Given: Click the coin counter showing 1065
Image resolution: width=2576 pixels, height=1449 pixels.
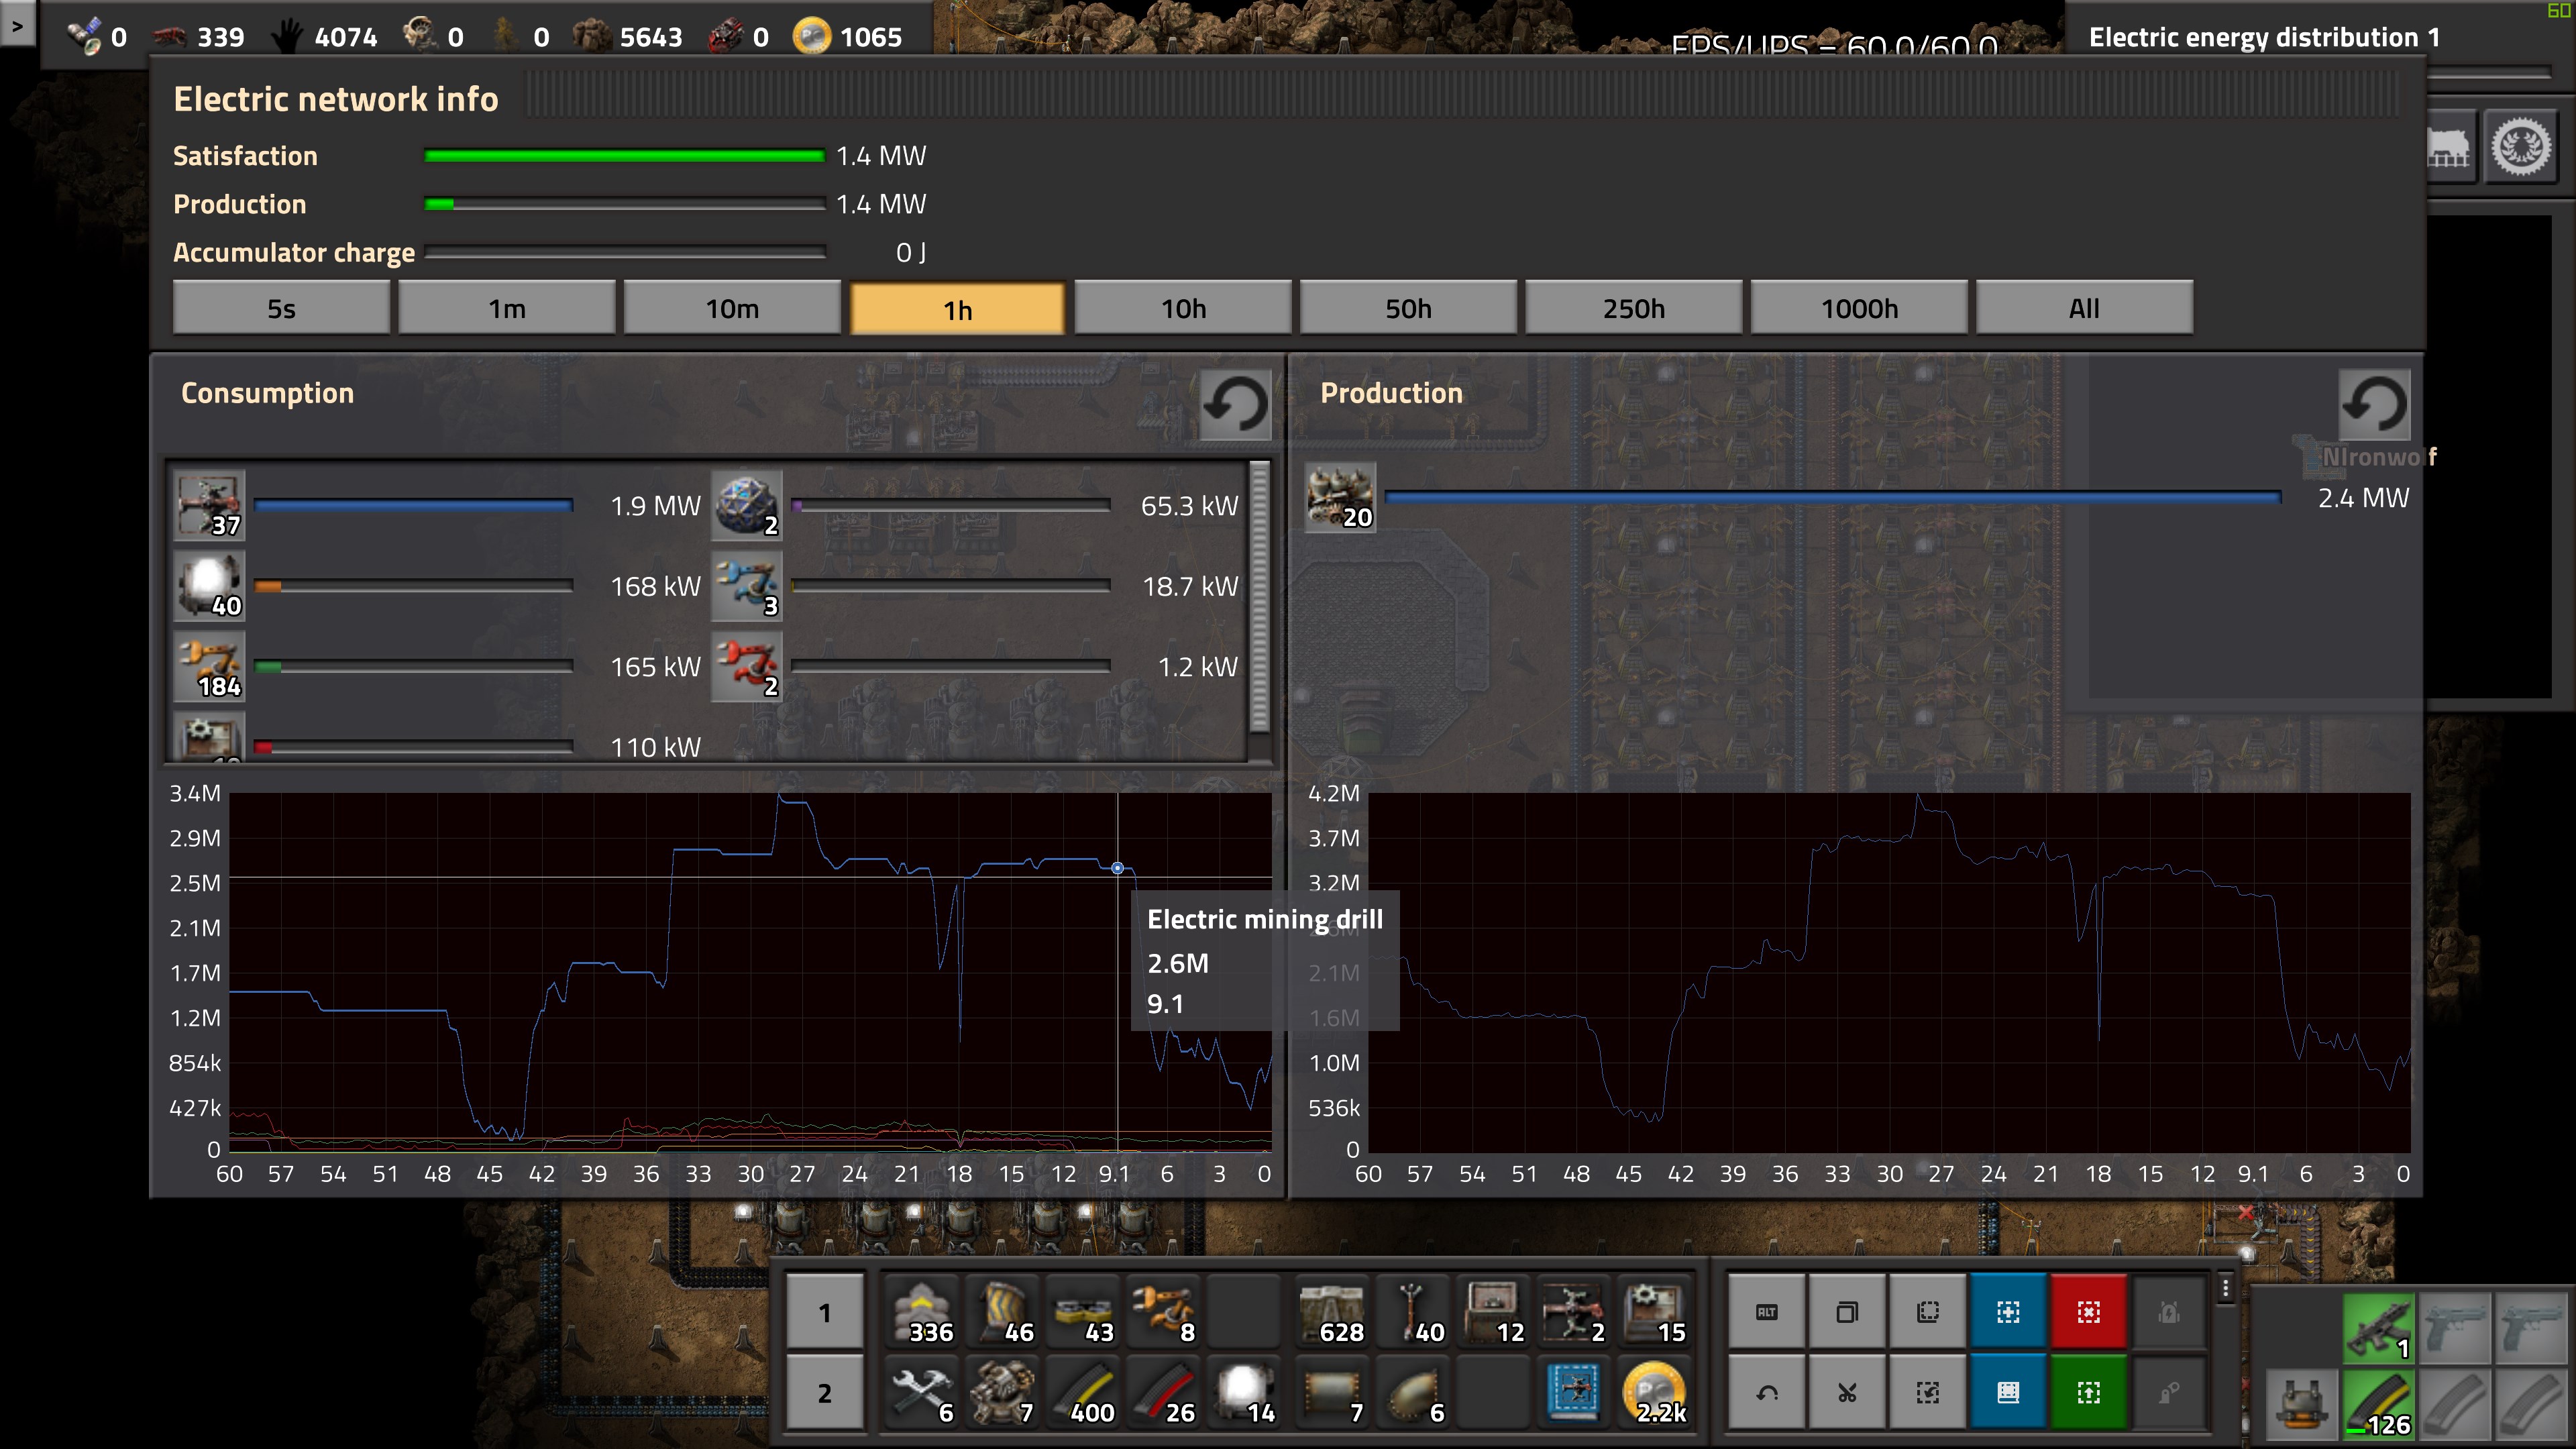Looking at the screenshot, I should (x=849, y=37).
